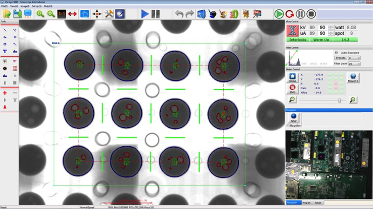Click the 1:1 actual size icon
This screenshot has height=209, width=373.
(61, 13)
